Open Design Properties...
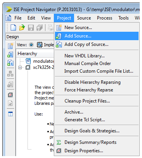 (x=97, y=151)
